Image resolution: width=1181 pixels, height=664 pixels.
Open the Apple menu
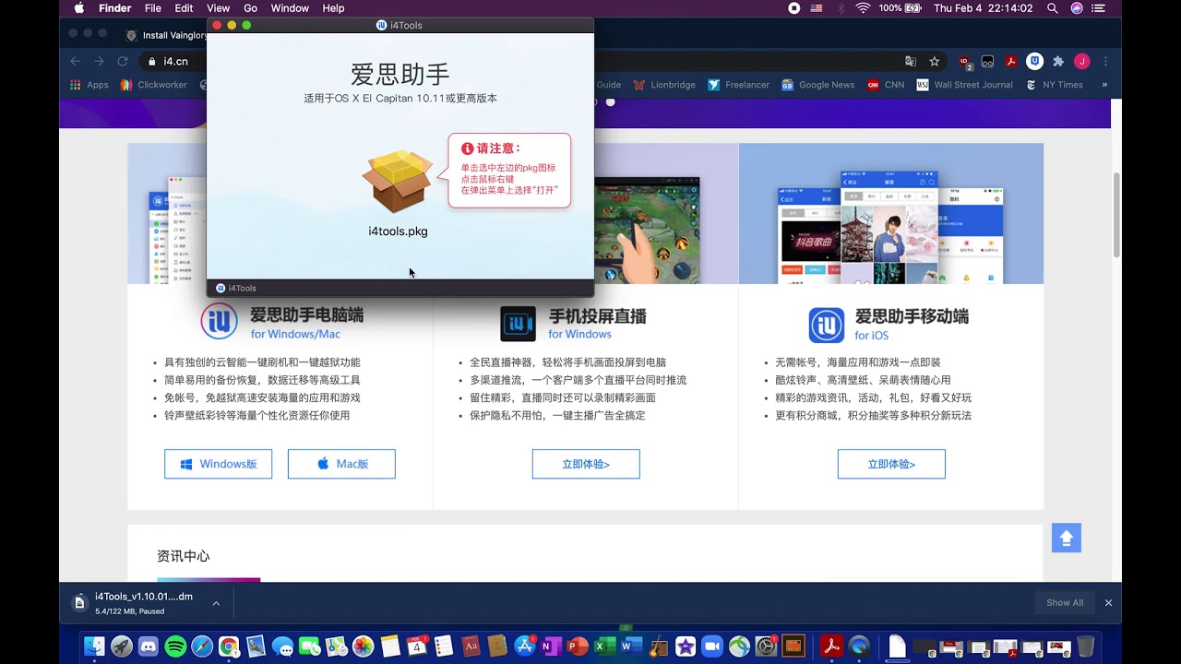[x=79, y=8]
